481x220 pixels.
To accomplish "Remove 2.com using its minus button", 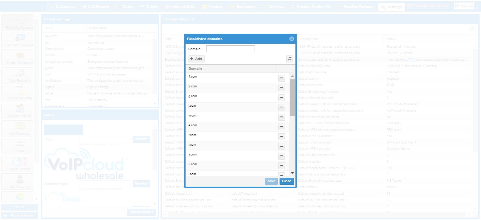I will point(282,88).
